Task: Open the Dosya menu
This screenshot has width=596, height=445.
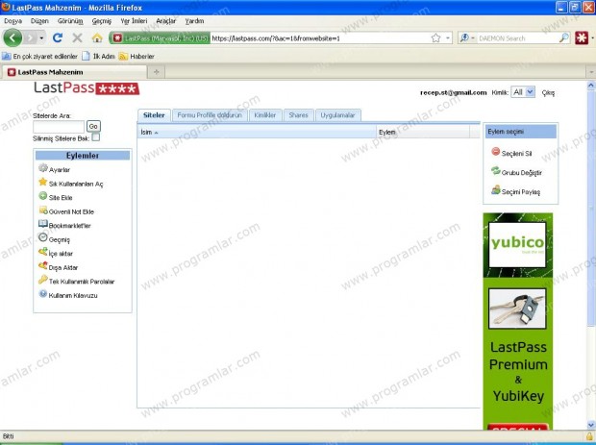Action: pyautogui.click(x=12, y=21)
